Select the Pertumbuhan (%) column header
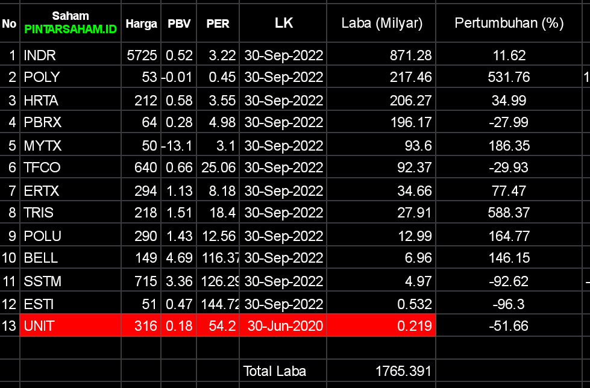590x388 pixels. [x=509, y=23]
